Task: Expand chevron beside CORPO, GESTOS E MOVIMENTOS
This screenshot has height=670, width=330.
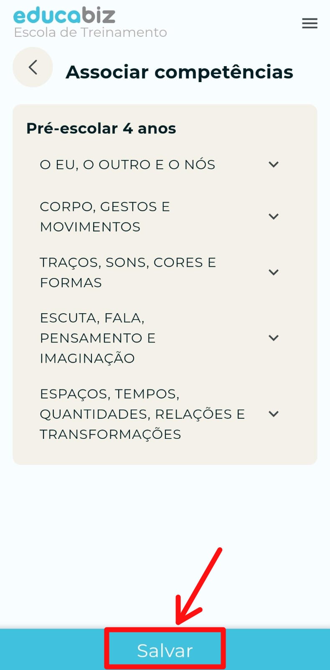Action: 274,216
